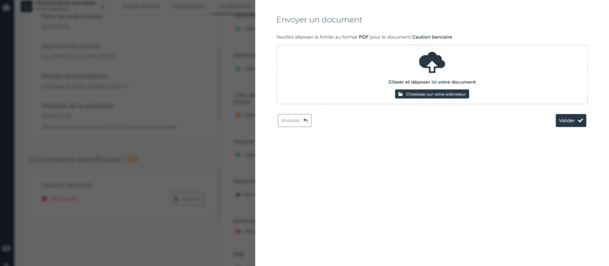Viewport: 609px width, 266px height.
Task: Click the 'Envoyer un document' heading
Action: pyautogui.click(x=319, y=20)
